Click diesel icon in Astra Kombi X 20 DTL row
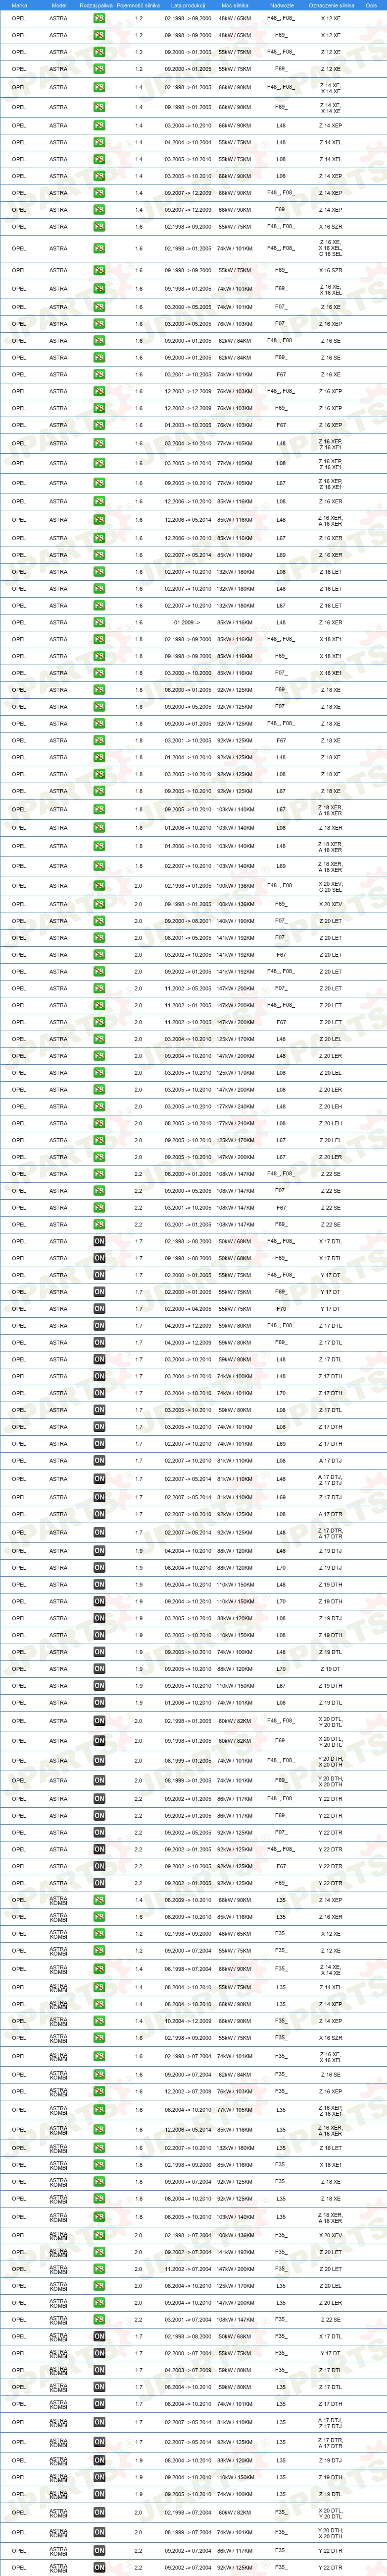This screenshot has height=2576, width=387. (x=99, y=2513)
